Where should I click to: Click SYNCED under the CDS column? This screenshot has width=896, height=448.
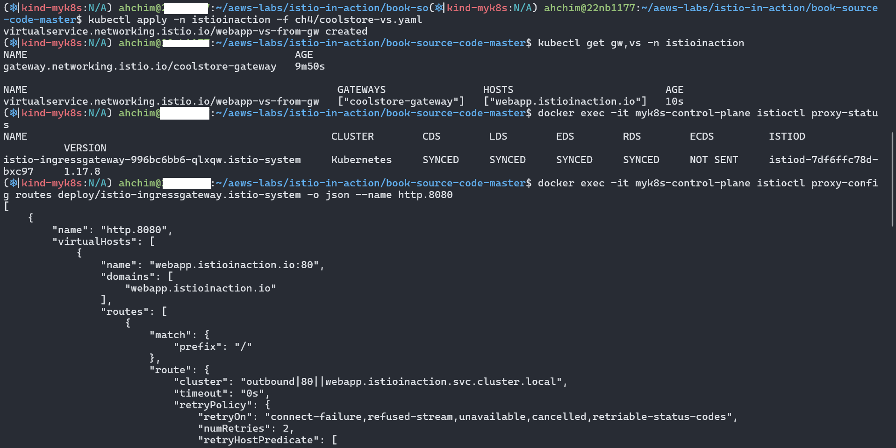click(441, 160)
